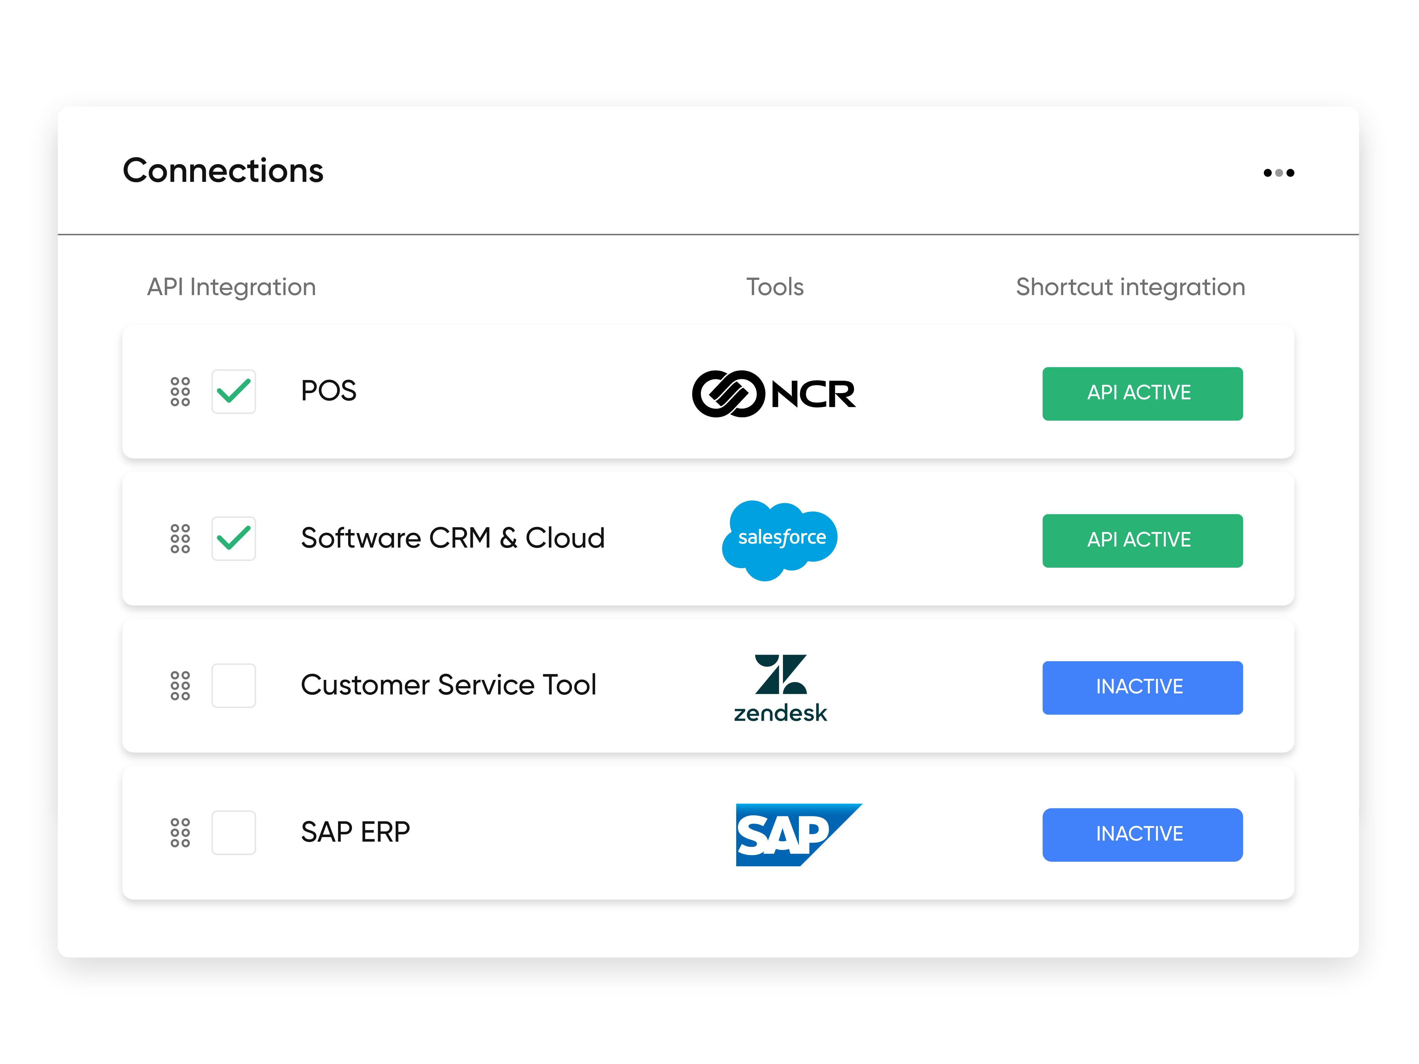This screenshot has width=1419, height=1064.
Task: Check the SAP ERP checkbox
Action: click(233, 833)
